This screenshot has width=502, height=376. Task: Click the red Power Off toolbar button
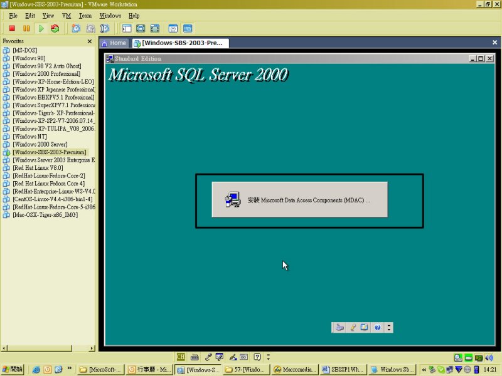pos(12,28)
